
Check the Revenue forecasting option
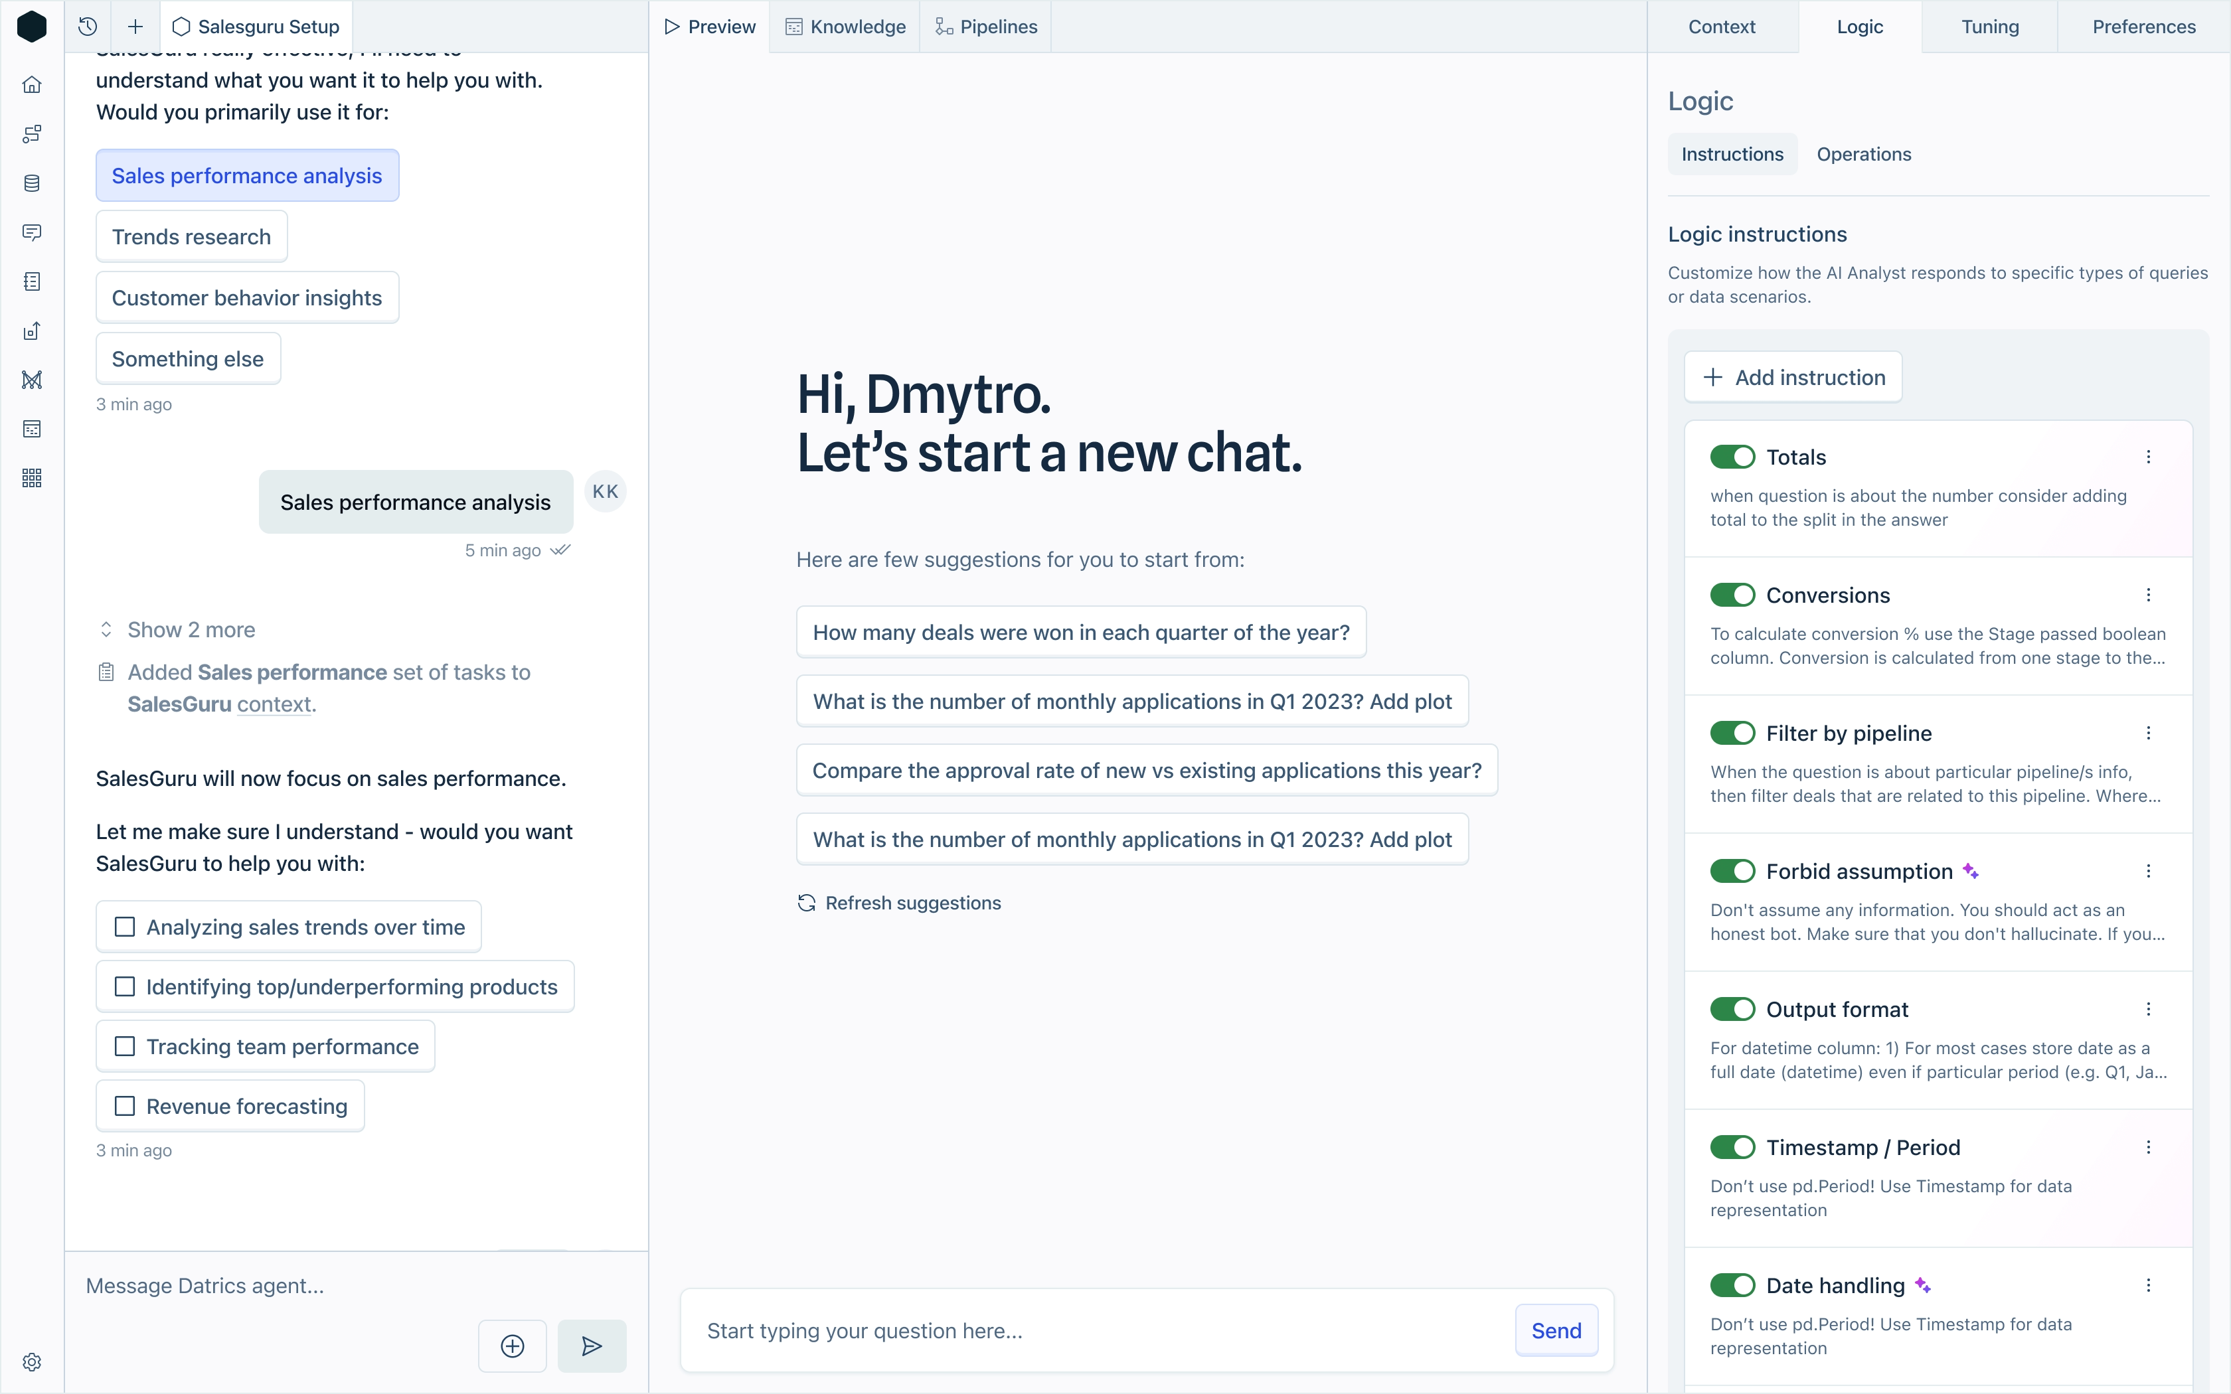click(124, 1107)
